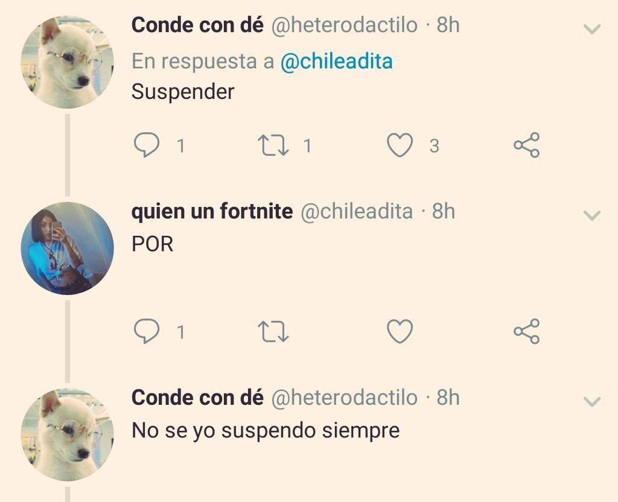Open the "No se yo suspendo siempre" tweet
The image size is (618, 502).
pyautogui.click(x=266, y=430)
